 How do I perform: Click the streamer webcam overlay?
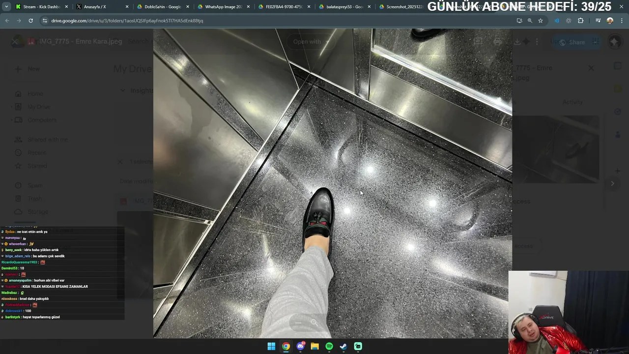pos(569,312)
